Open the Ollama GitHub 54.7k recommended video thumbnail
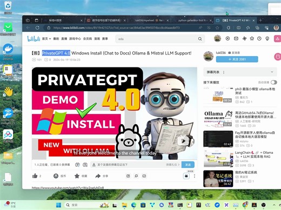Image resolution: width=281 pixels, height=210 pixels. coord(218,119)
